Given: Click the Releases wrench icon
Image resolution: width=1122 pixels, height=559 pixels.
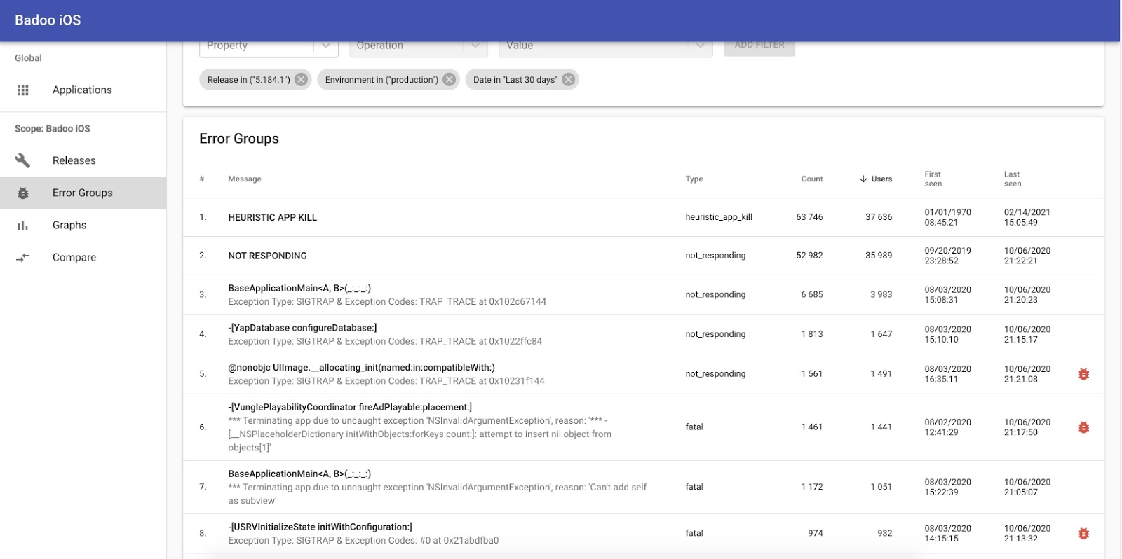Looking at the screenshot, I should [x=23, y=160].
